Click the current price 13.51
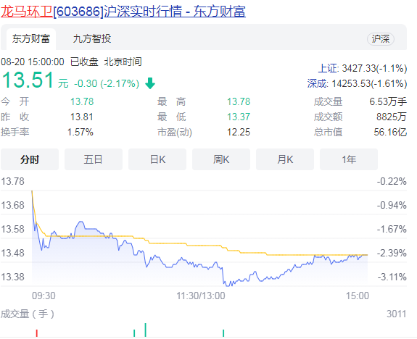 coord(28,80)
